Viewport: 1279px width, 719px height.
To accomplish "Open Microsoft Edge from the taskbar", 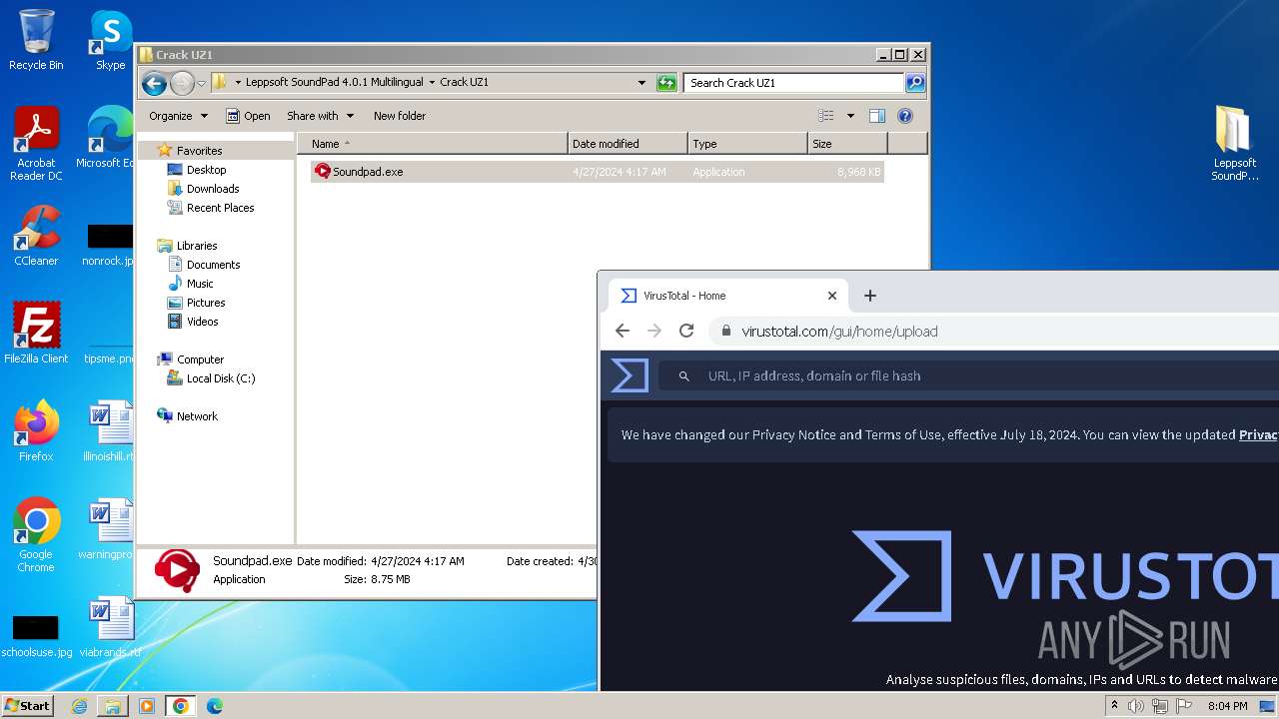I will (x=215, y=706).
